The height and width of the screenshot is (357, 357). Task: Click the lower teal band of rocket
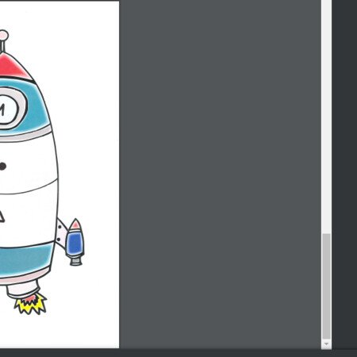(26, 259)
